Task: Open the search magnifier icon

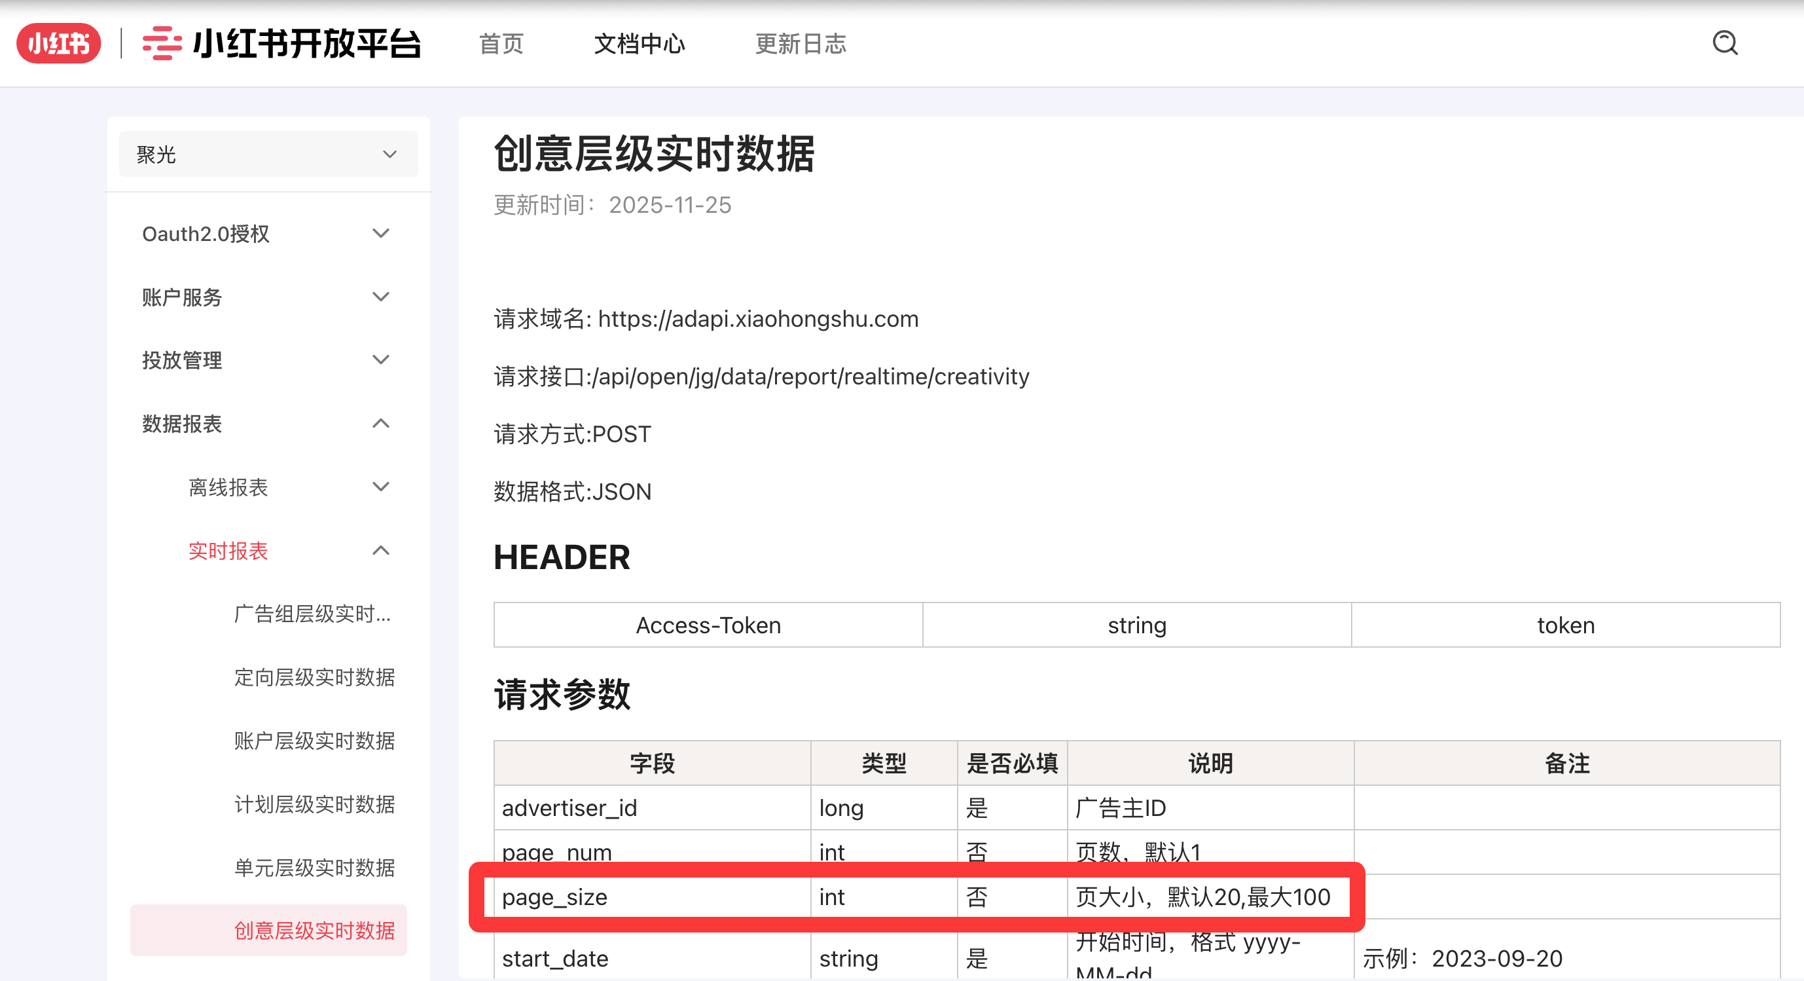Action: 1725,43
